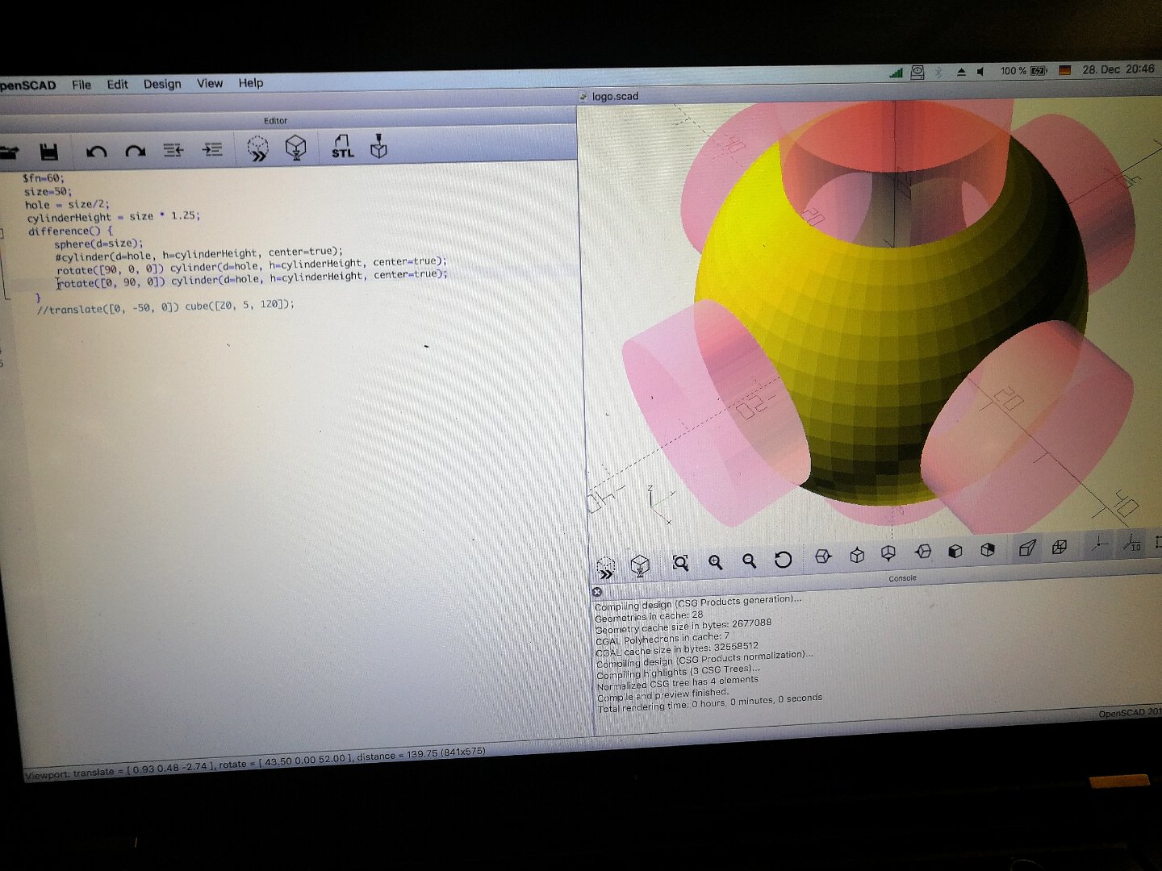Image resolution: width=1162 pixels, height=871 pixels.
Task: Zoom out of the 3D view
Action: (x=749, y=561)
